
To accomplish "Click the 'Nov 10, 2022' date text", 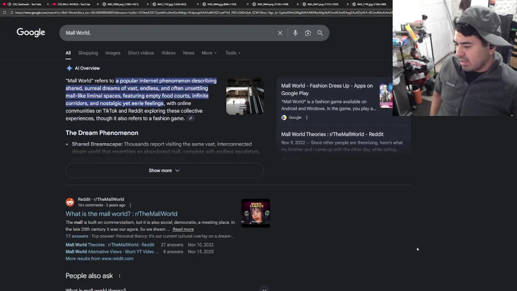I will tap(201, 245).
